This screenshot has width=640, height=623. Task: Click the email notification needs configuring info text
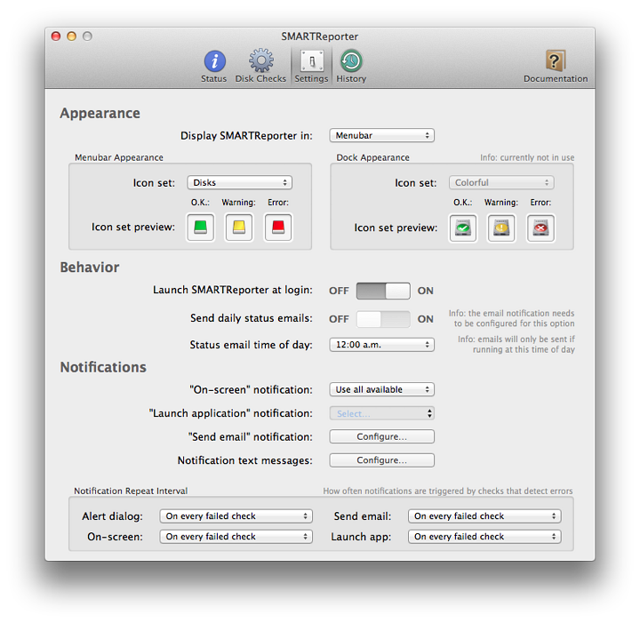coord(511,318)
